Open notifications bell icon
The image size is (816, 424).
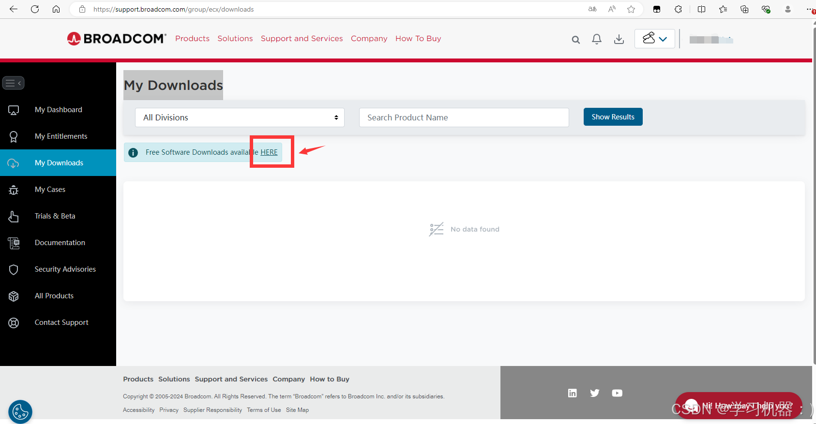tap(597, 39)
